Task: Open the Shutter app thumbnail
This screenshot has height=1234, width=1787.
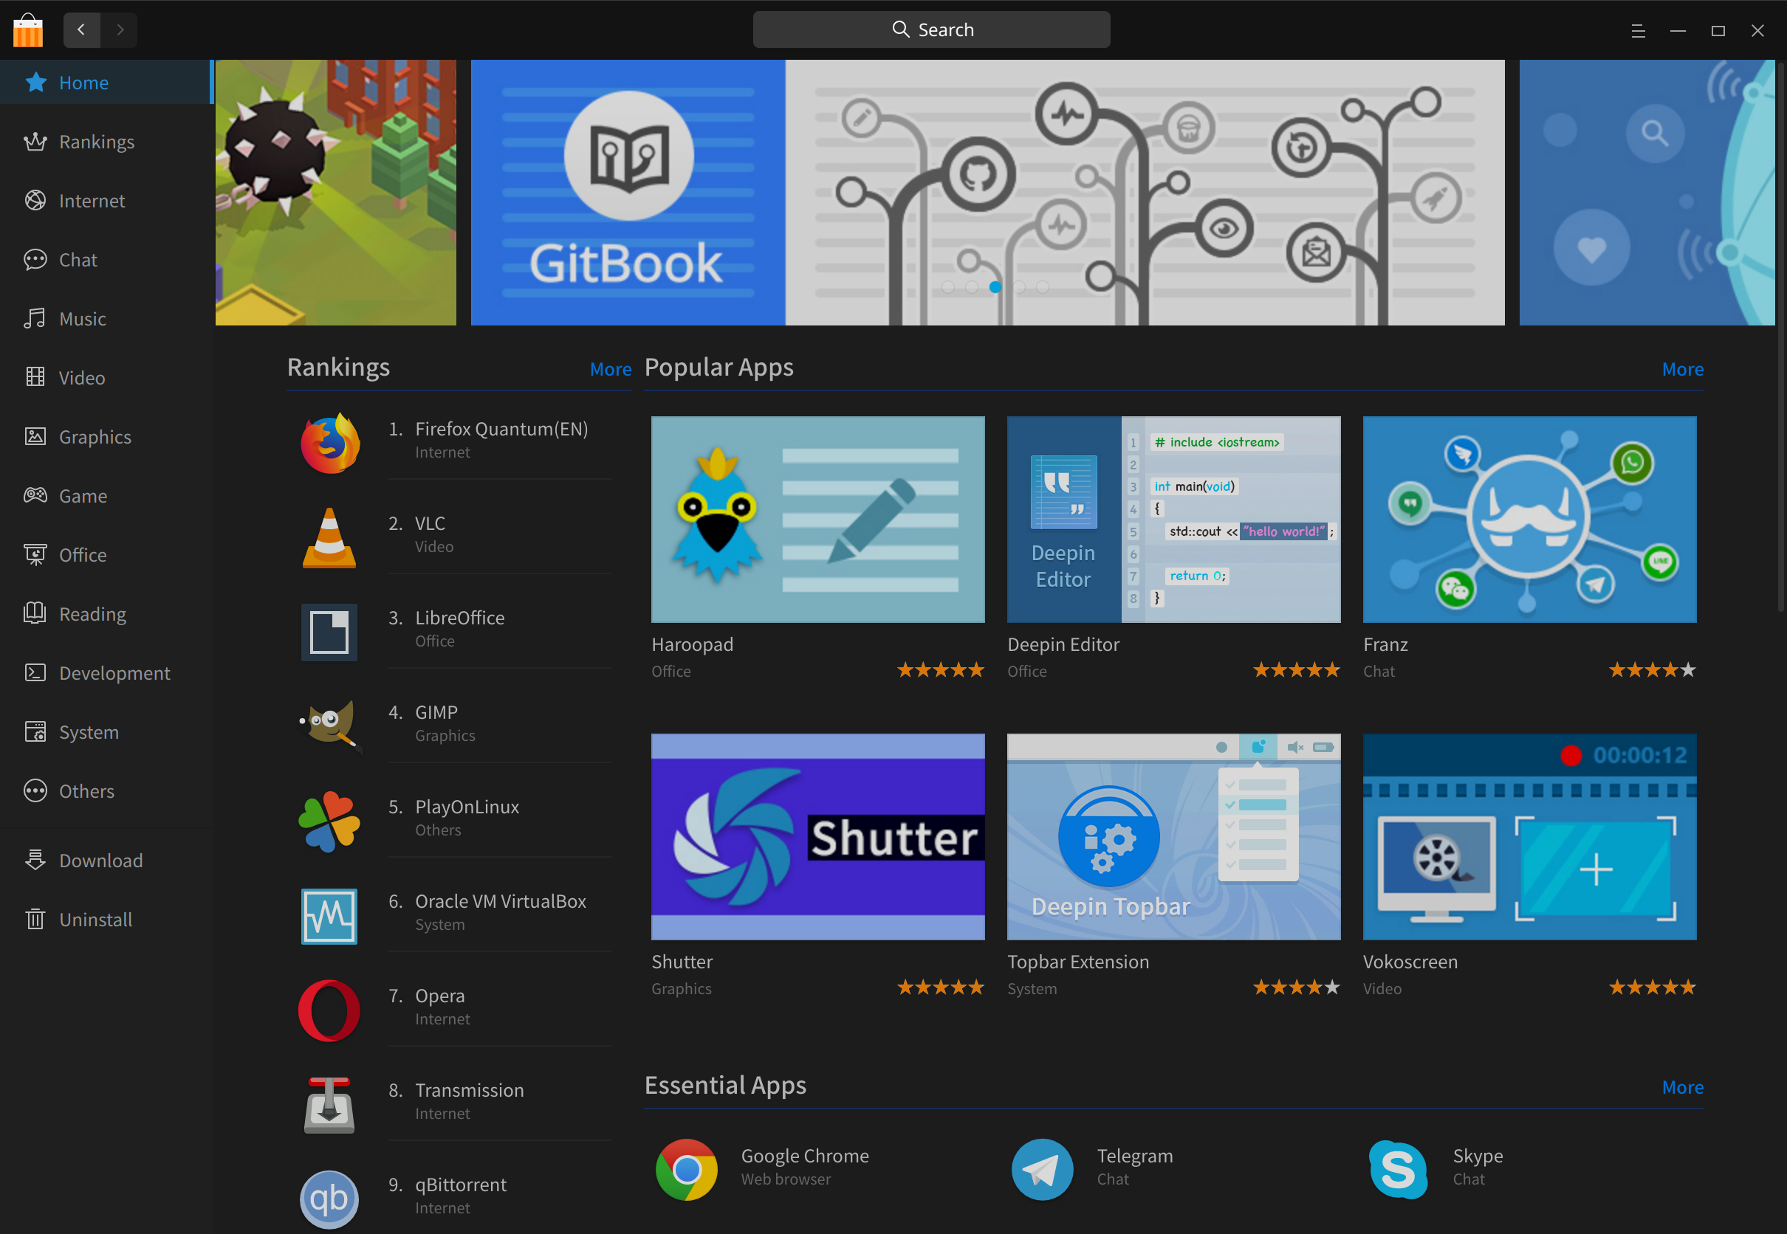Action: tap(817, 837)
